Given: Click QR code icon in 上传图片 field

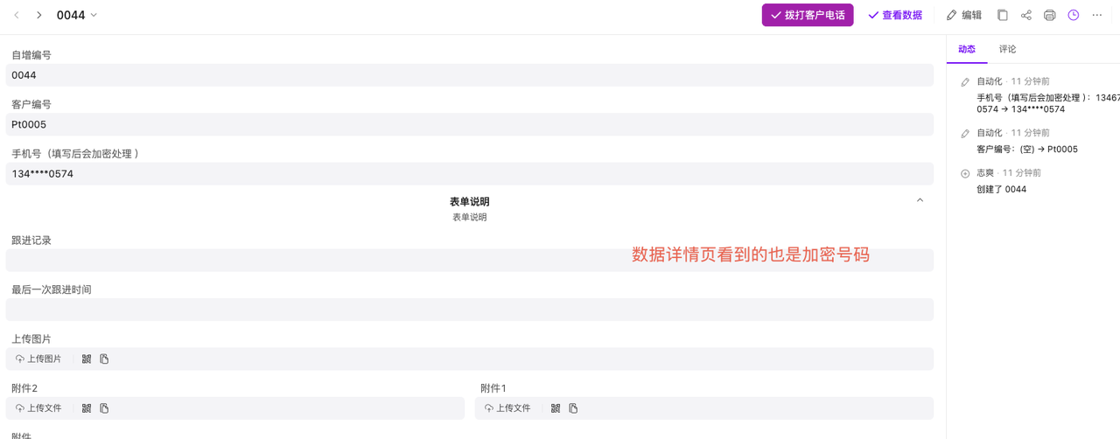Looking at the screenshot, I should [87, 359].
